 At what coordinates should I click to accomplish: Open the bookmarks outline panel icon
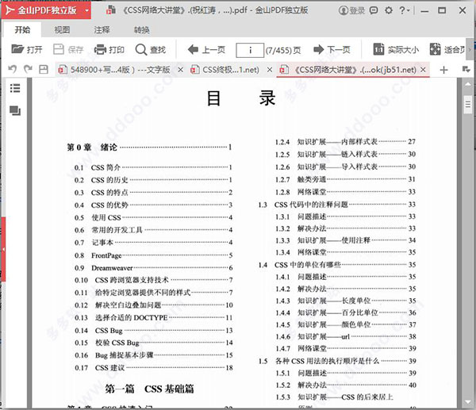pyautogui.click(x=15, y=88)
